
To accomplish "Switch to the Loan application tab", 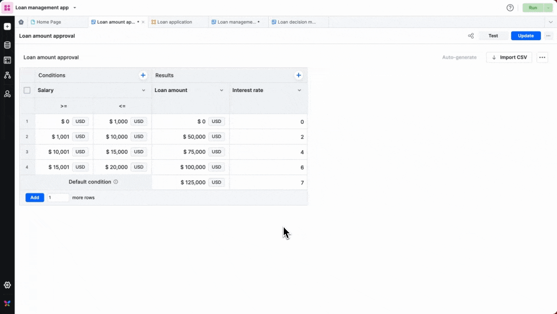I will coord(178,22).
